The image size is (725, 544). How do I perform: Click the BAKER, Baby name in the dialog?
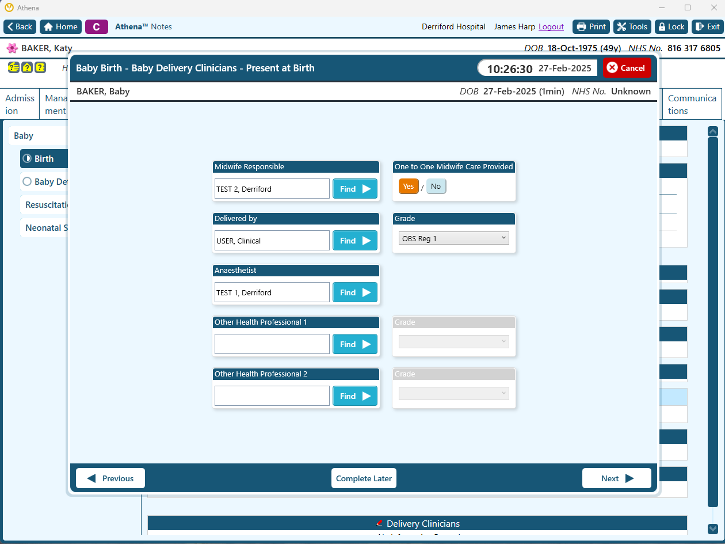point(103,91)
